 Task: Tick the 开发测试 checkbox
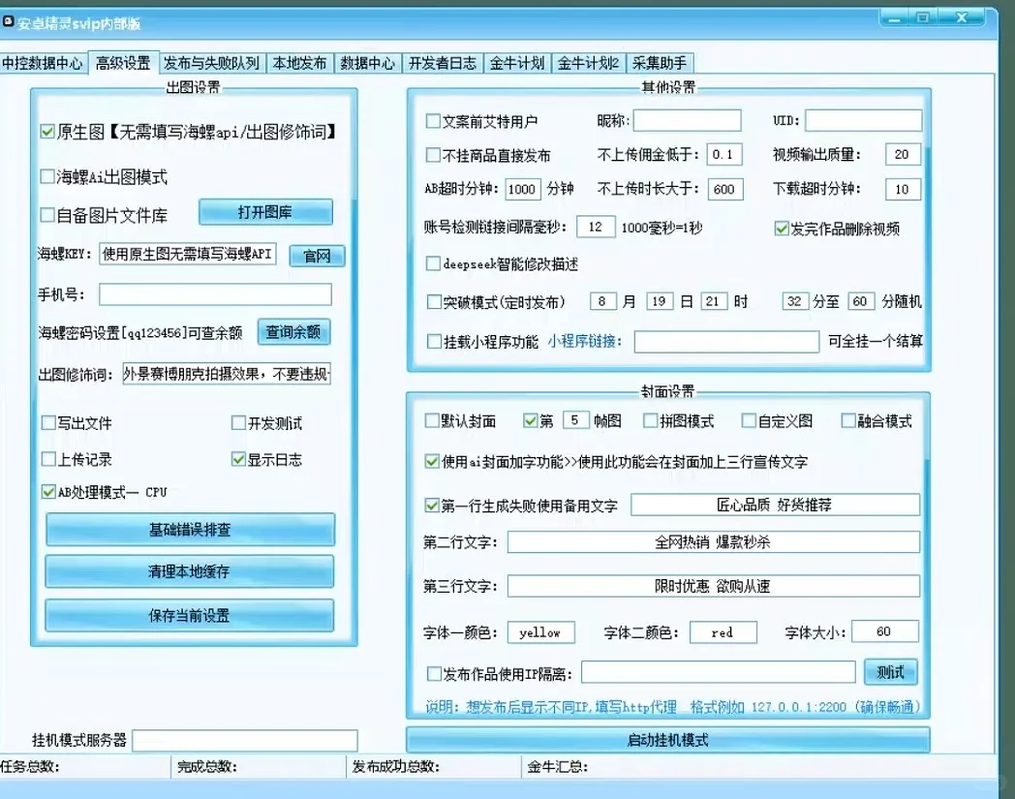238,423
